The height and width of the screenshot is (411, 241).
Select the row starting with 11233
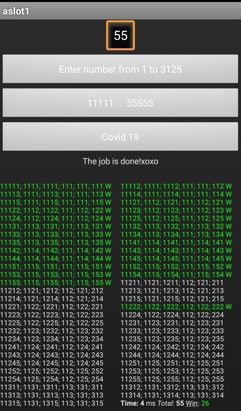point(172,331)
